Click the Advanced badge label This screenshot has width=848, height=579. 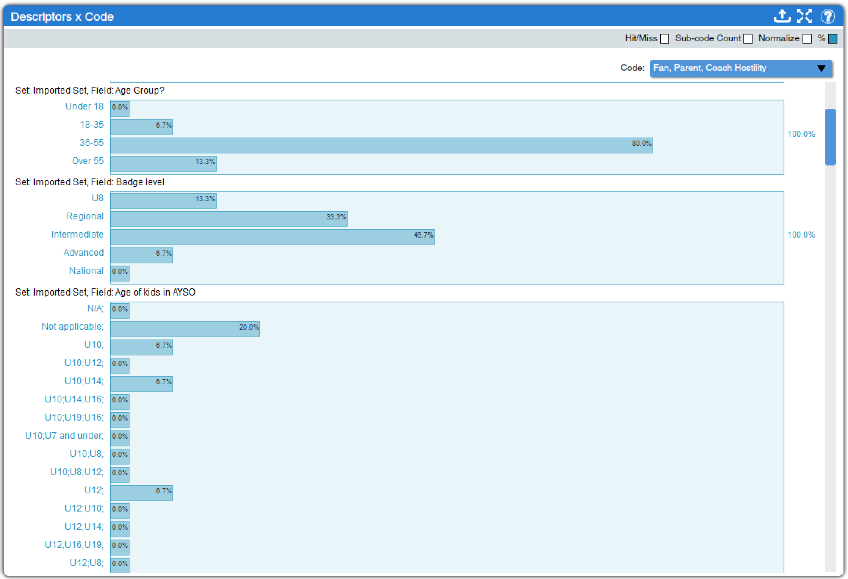[x=83, y=252]
